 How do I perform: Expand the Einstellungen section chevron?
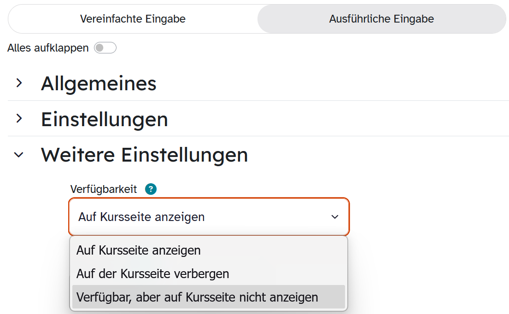19,118
